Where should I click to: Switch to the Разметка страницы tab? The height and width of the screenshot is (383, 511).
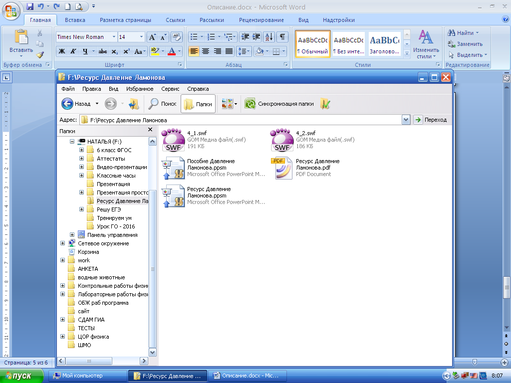(x=125, y=20)
